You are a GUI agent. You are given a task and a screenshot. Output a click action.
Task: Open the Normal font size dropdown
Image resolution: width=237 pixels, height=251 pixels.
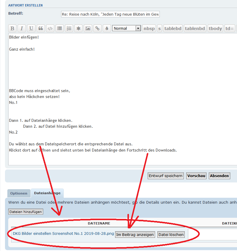pos(127,29)
